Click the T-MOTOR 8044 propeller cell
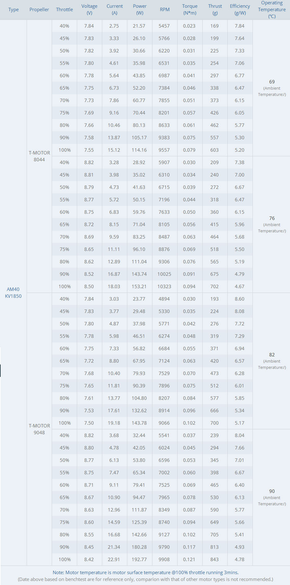The image size is (290, 585). pyautogui.click(x=39, y=156)
